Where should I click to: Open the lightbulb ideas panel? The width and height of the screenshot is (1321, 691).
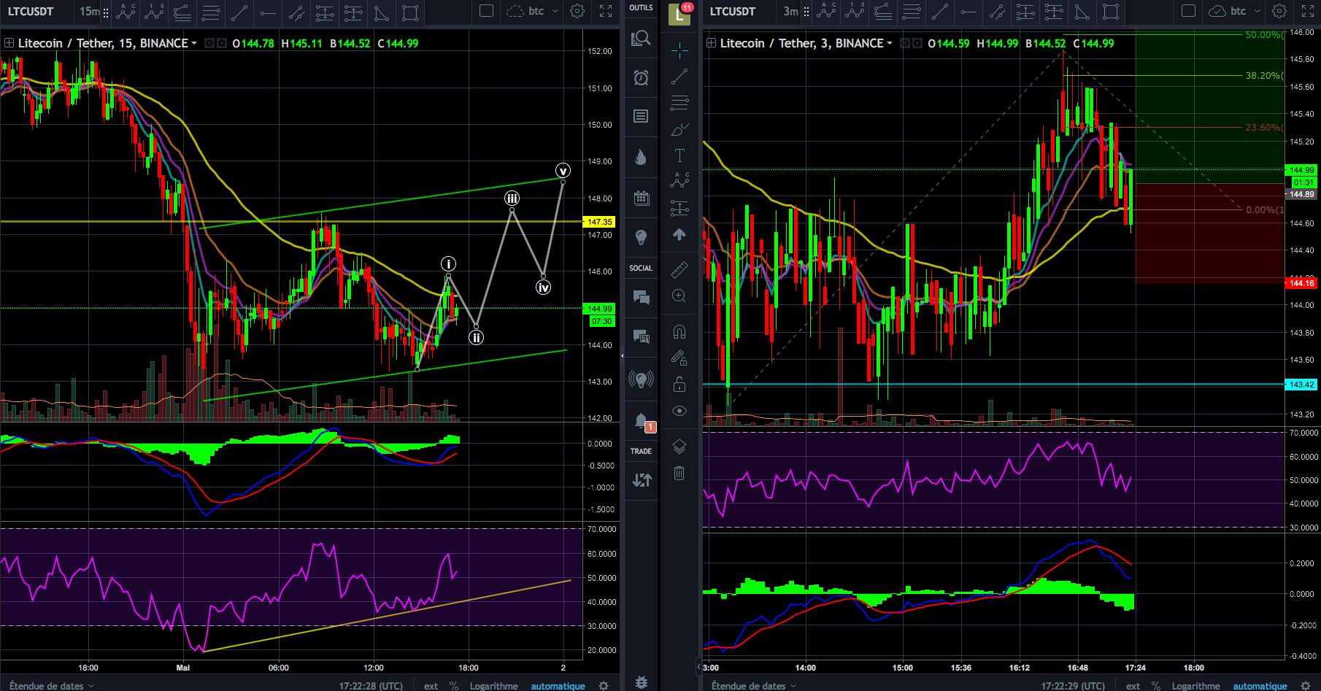pos(641,237)
